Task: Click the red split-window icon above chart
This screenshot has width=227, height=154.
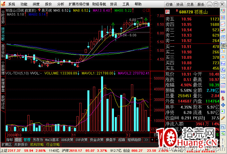Action: point(148,10)
